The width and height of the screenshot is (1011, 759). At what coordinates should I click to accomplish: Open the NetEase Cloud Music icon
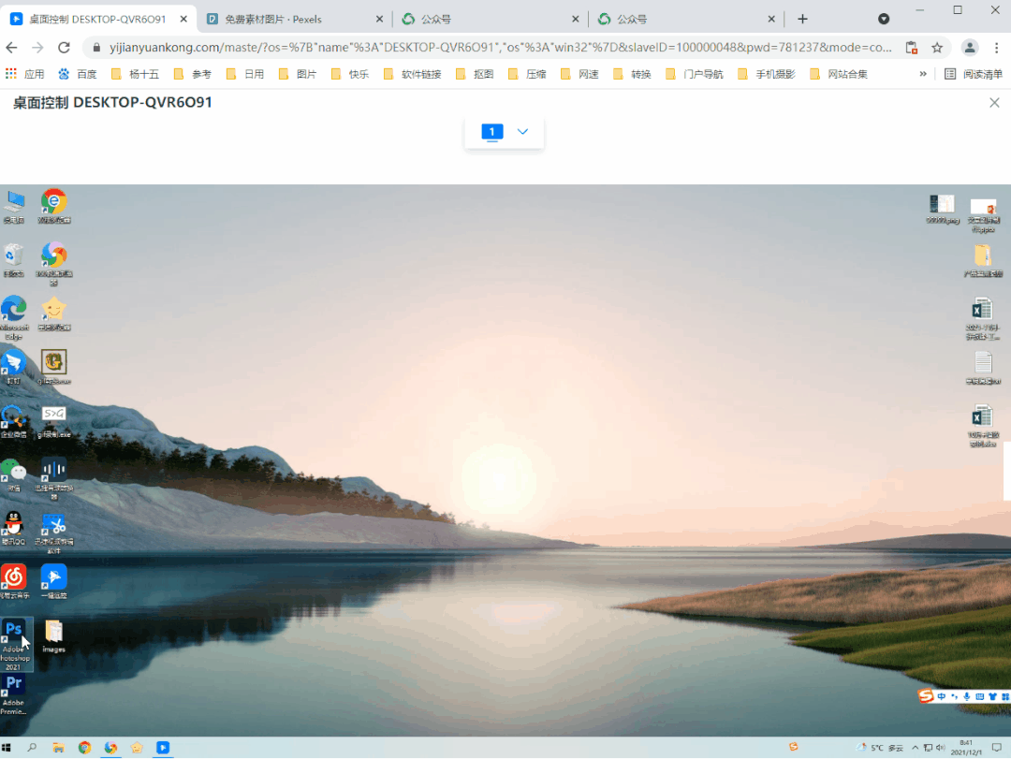[x=14, y=581]
